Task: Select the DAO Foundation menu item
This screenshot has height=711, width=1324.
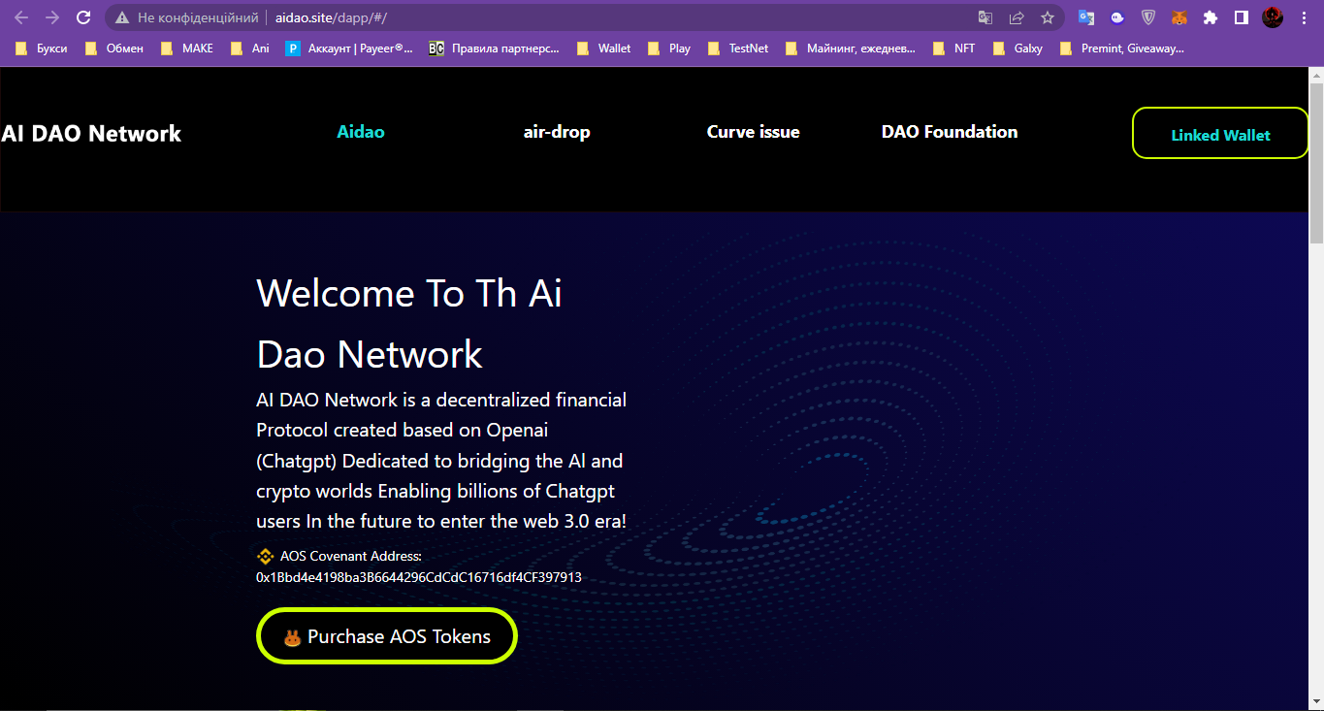Action: 950,132
